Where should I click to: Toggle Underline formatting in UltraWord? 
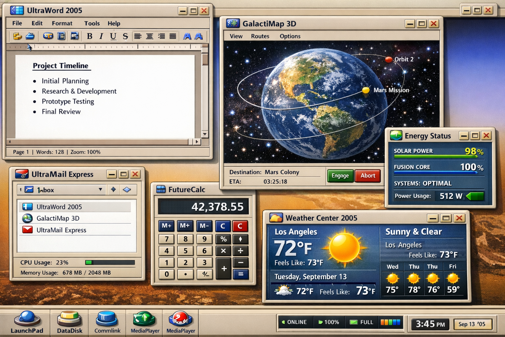[113, 36]
